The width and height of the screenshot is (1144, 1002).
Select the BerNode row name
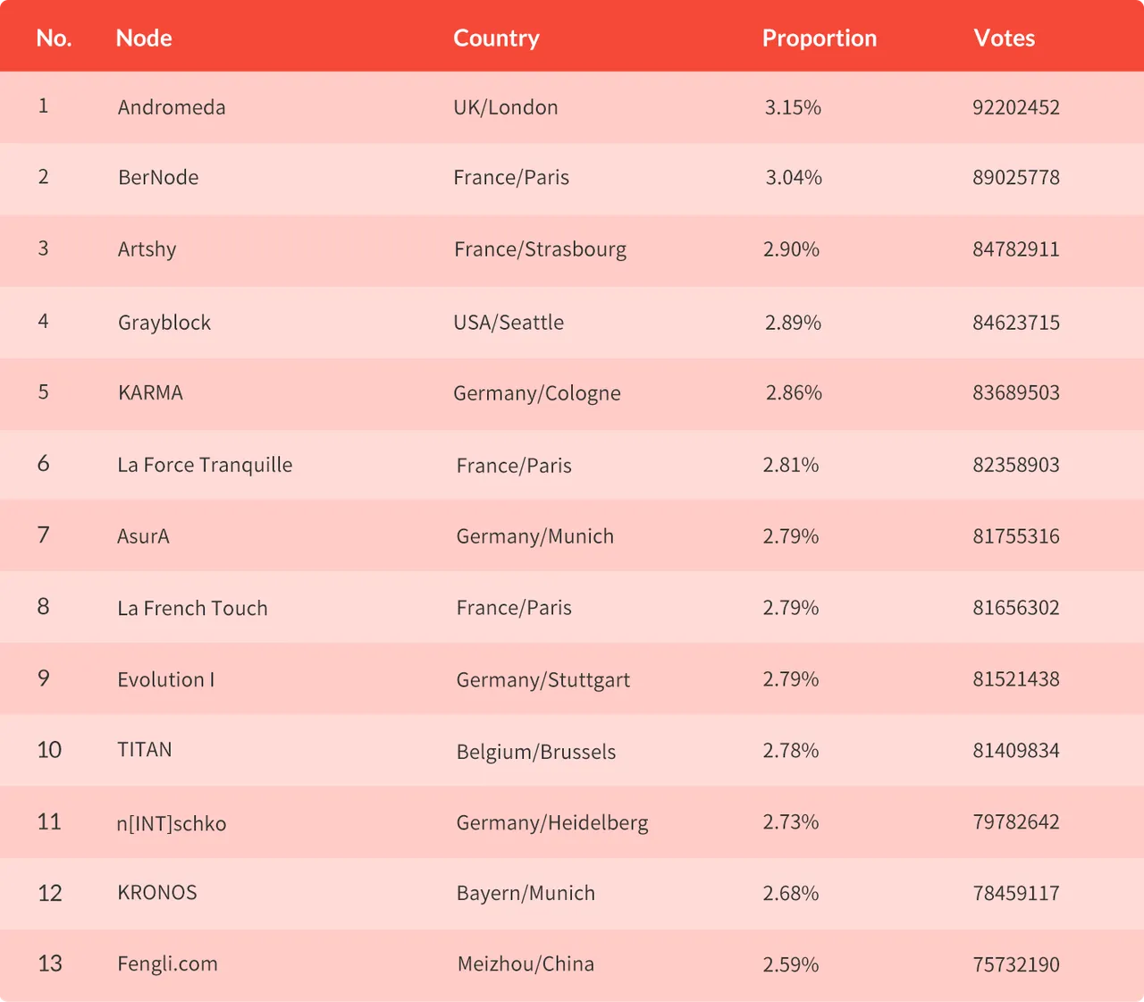coord(158,177)
